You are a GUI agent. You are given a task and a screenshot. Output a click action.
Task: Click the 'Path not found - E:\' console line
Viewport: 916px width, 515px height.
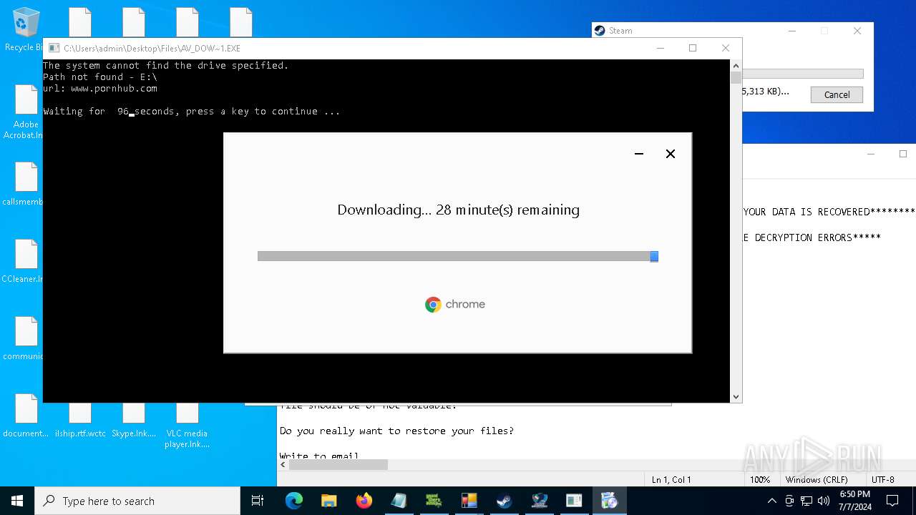[x=100, y=77]
